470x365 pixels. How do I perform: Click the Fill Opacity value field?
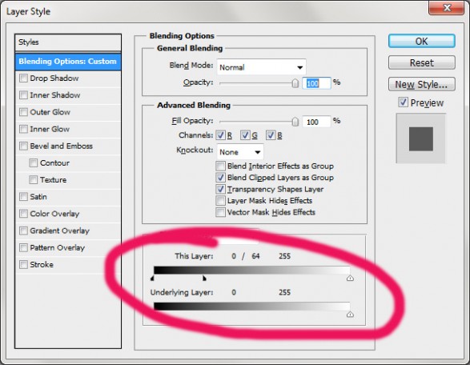click(316, 122)
